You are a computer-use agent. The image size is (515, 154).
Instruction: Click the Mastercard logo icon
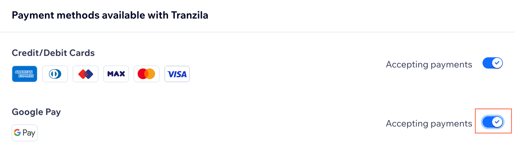click(x=147, y=74)
